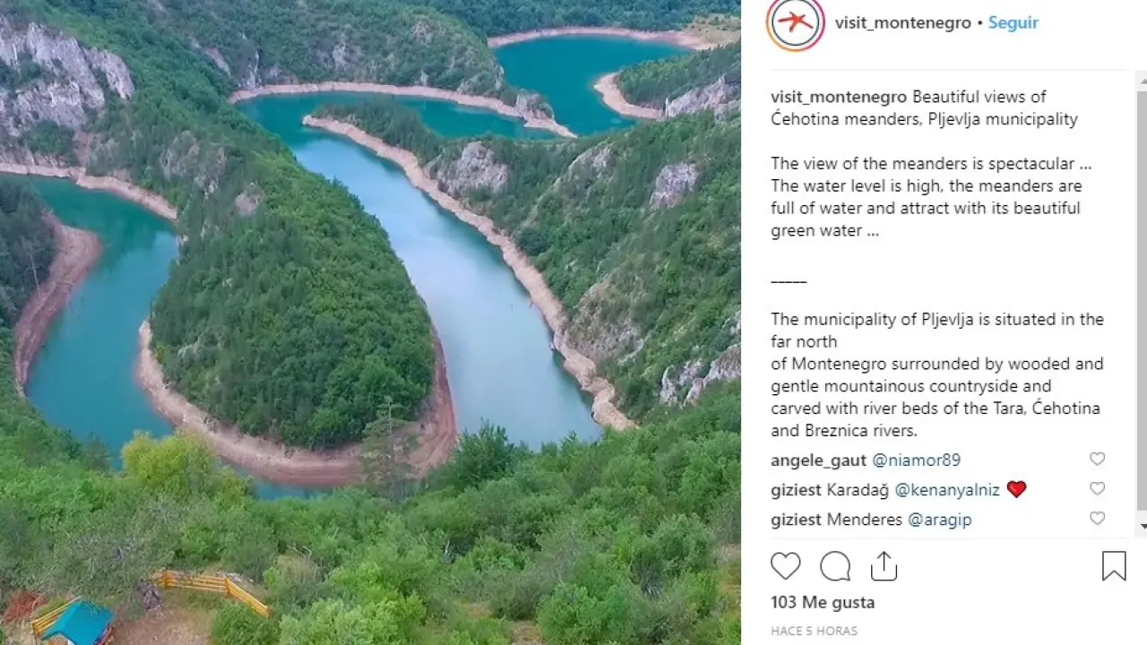Like the post with the heart icon
Screen dimensions: 1147x645
[x=786, y=566]
